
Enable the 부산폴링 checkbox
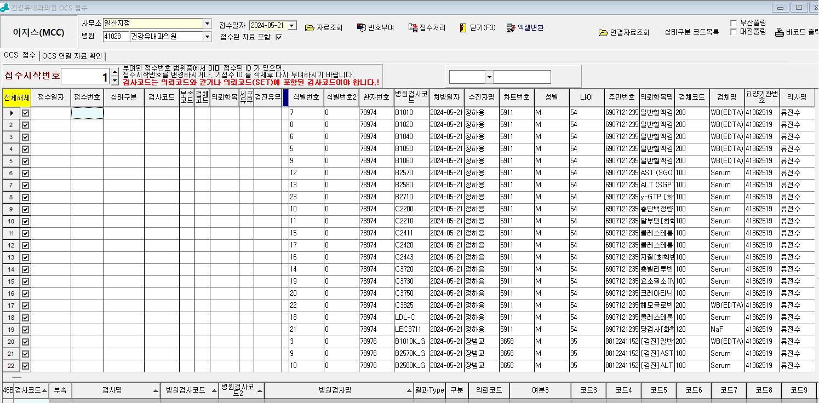coord(734,23)
